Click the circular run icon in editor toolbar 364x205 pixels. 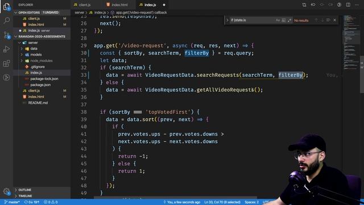pos(339,5)
